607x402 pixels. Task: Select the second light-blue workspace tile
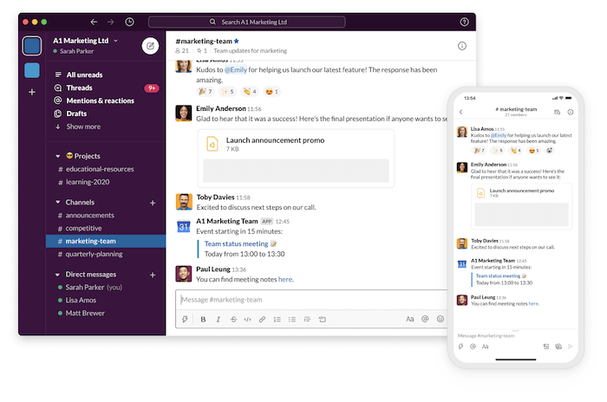tap(32, 70)
